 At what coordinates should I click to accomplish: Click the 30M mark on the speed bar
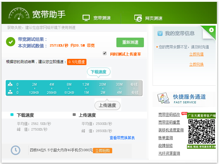(x=119, y=85)
